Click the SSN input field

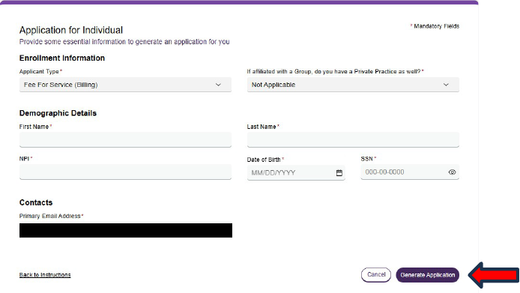tap(410, 172)
